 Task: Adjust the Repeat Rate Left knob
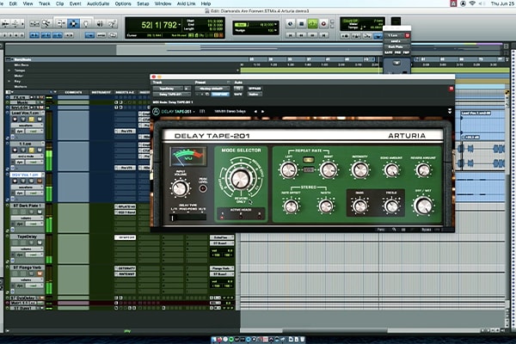289,170
